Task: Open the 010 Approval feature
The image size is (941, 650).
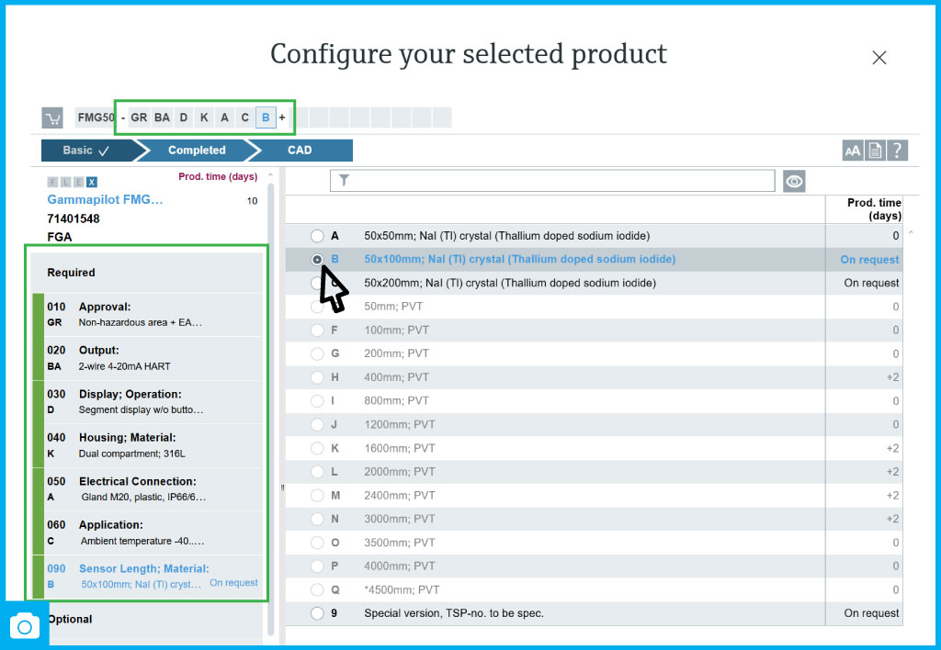Action: (x=147, y=315)
